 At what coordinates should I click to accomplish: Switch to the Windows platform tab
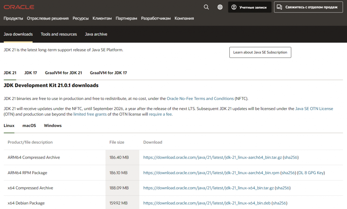click(x=53, y=126)
